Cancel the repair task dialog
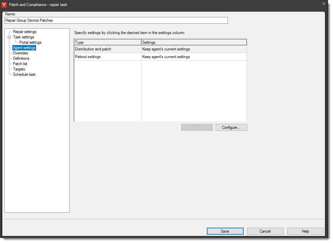The height and width of the screenshot is (243, 333). (265, 231)
